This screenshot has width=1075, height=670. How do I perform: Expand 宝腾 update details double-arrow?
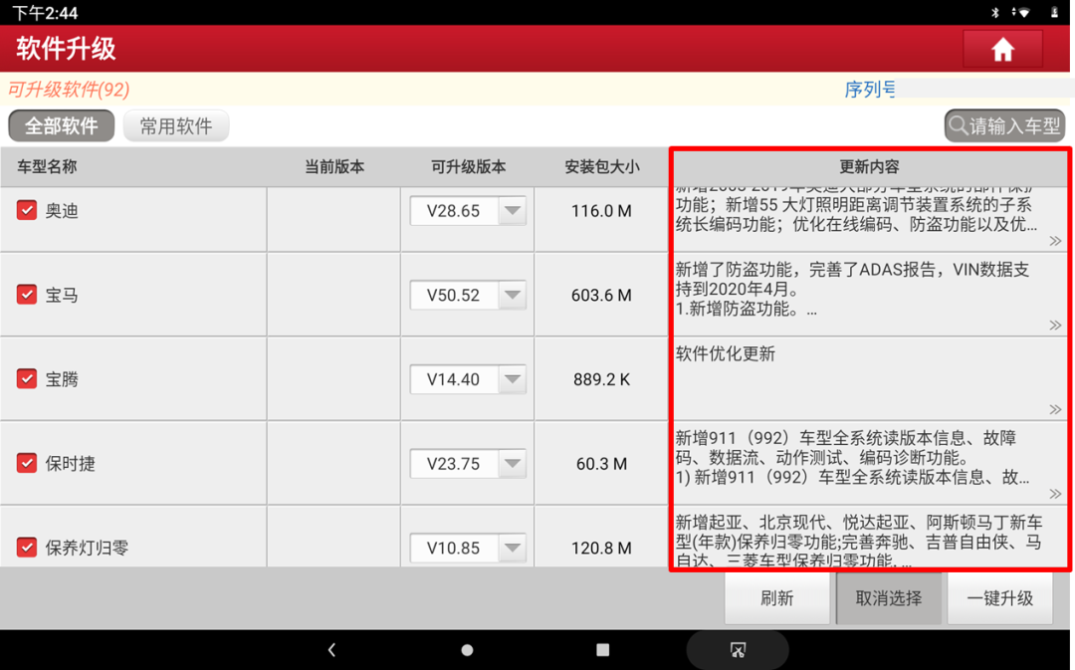click(1055, 409)
